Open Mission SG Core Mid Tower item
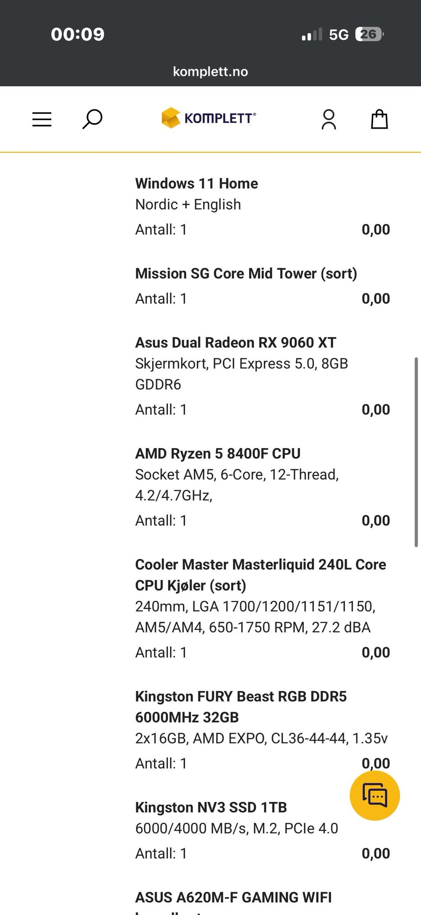This screenshot has height=915, width=421. 246,274
